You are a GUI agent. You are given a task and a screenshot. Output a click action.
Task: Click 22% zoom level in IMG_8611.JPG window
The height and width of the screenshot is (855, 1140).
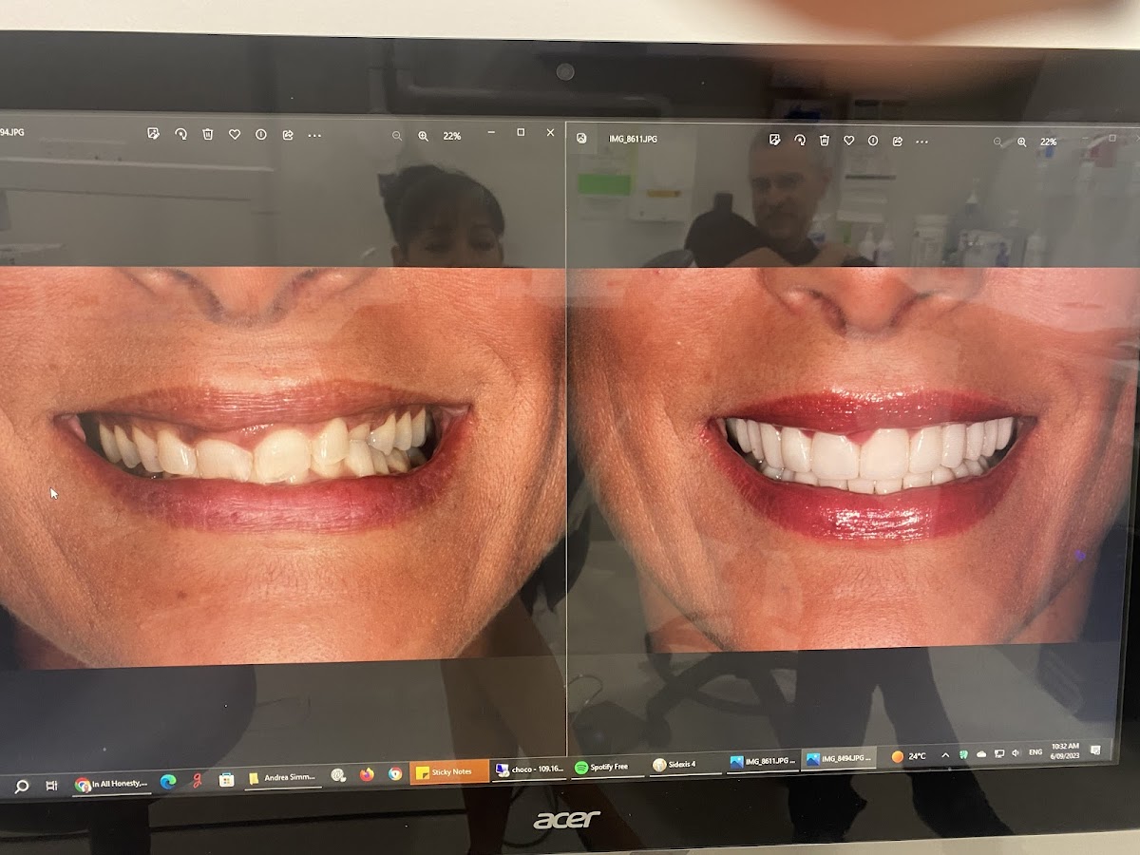[x=1048, y=142]
